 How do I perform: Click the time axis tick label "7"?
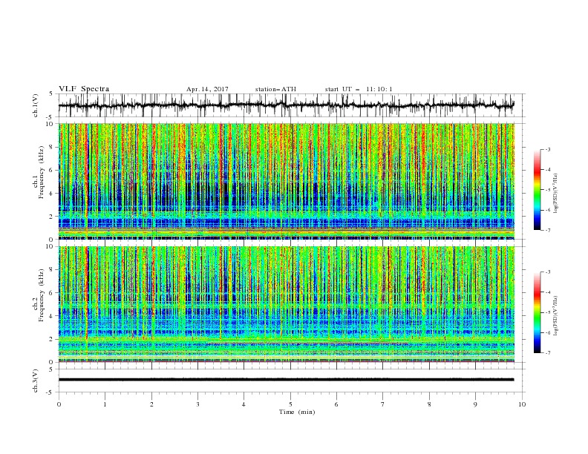pyautogui.click(x=383, y=404)
